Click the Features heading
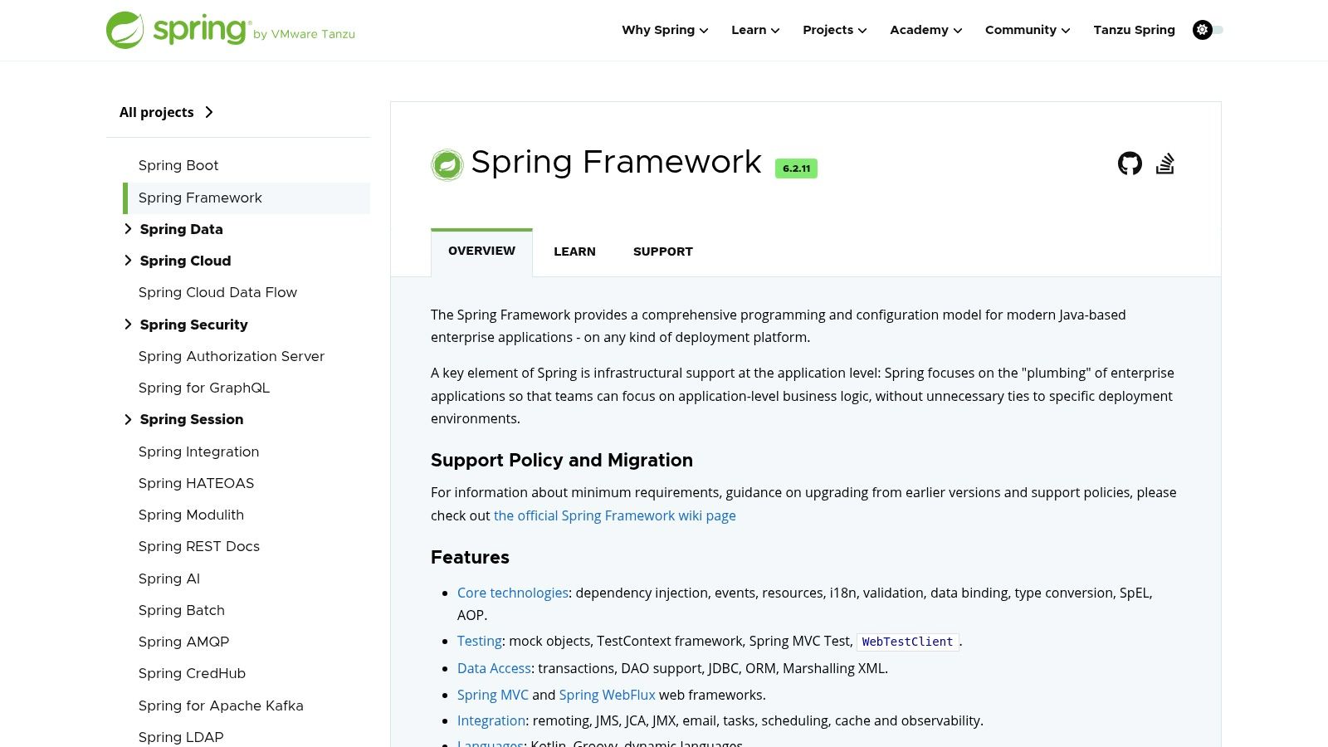 [x=470, y=557]
